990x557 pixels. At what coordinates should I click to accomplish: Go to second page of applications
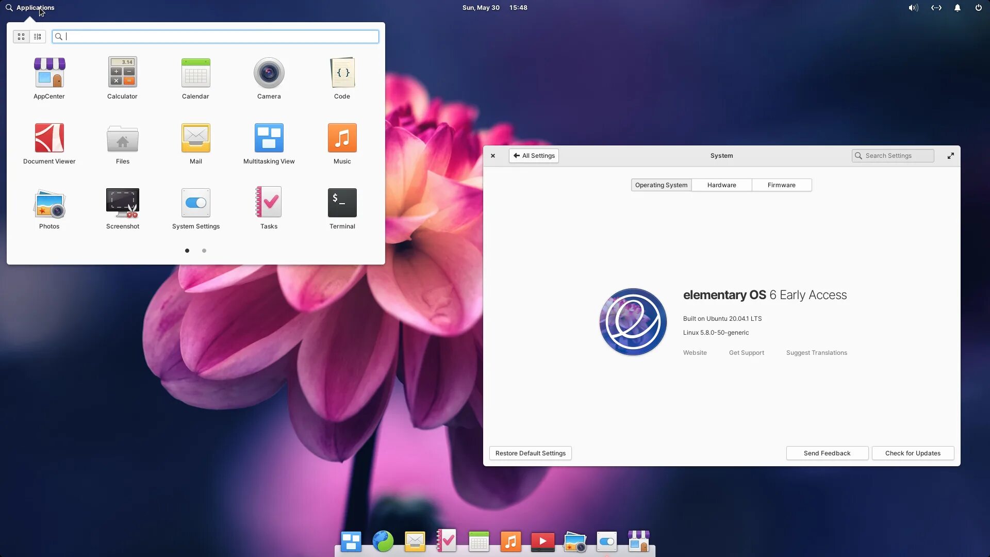click(204, 251)
